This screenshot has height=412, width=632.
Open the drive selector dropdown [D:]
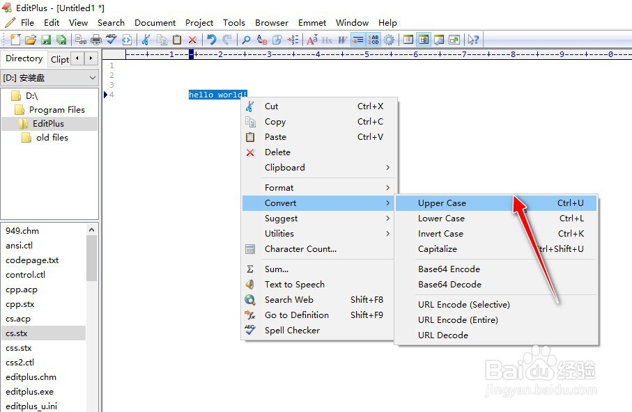pyautogui.click(x=49, y=77)
